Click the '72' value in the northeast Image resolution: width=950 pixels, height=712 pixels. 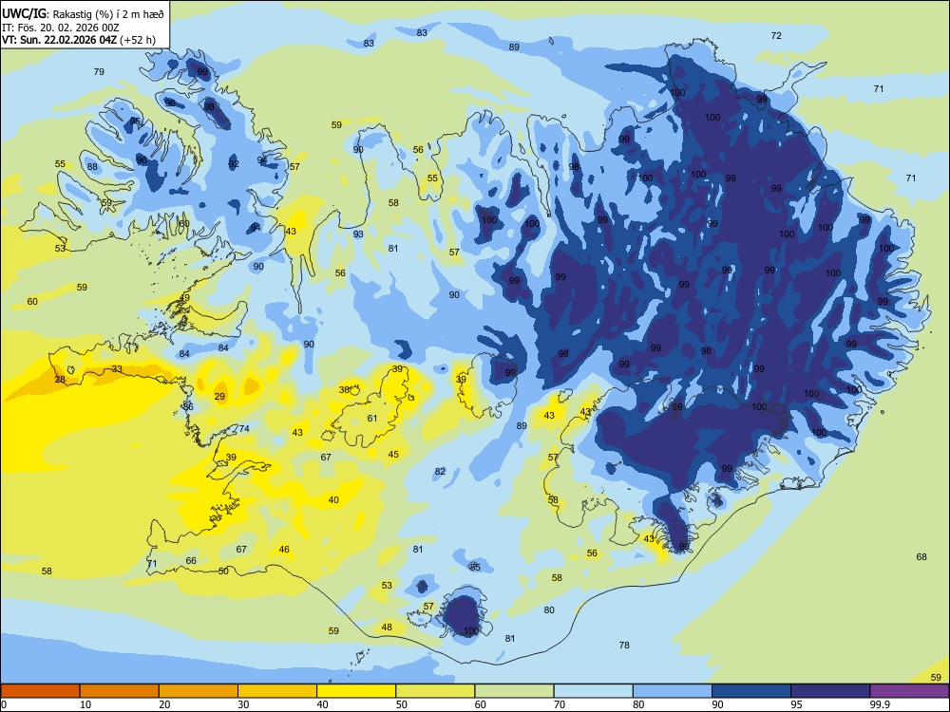tap(776, 36)
